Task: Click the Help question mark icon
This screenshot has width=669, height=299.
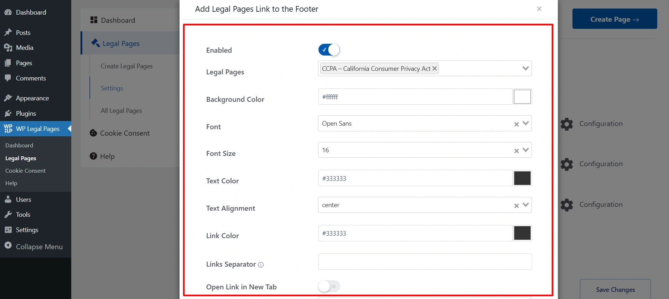Action: click(x=93, y=156)
